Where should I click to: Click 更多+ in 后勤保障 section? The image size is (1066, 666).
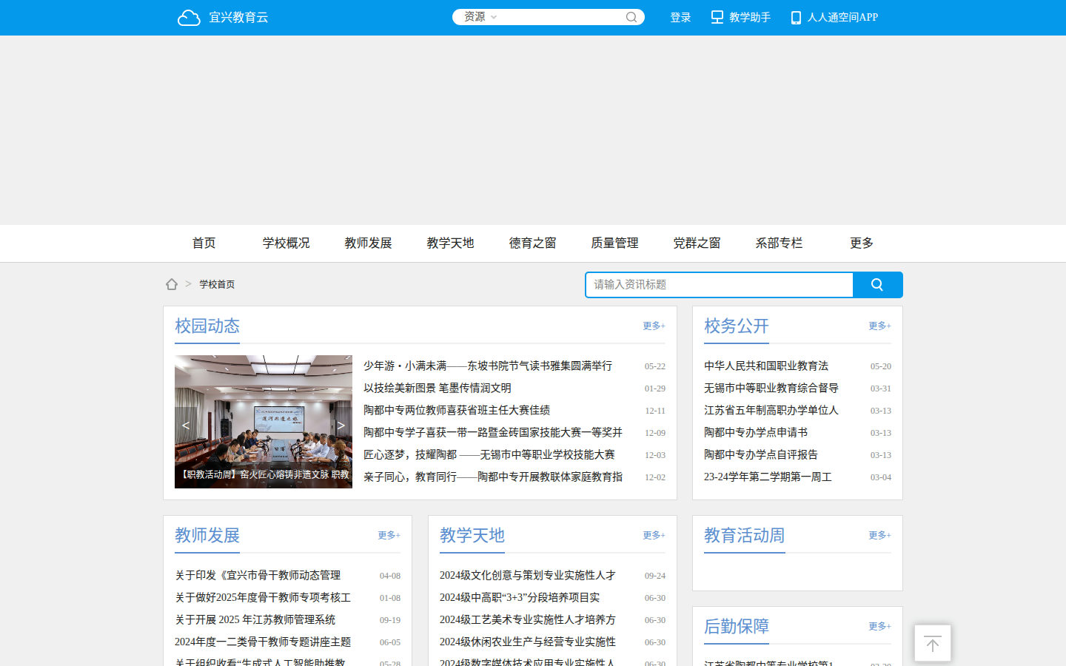click(x=879, y=626)
